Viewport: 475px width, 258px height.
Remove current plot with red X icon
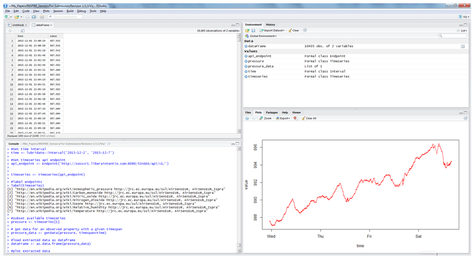click(295, 118)
